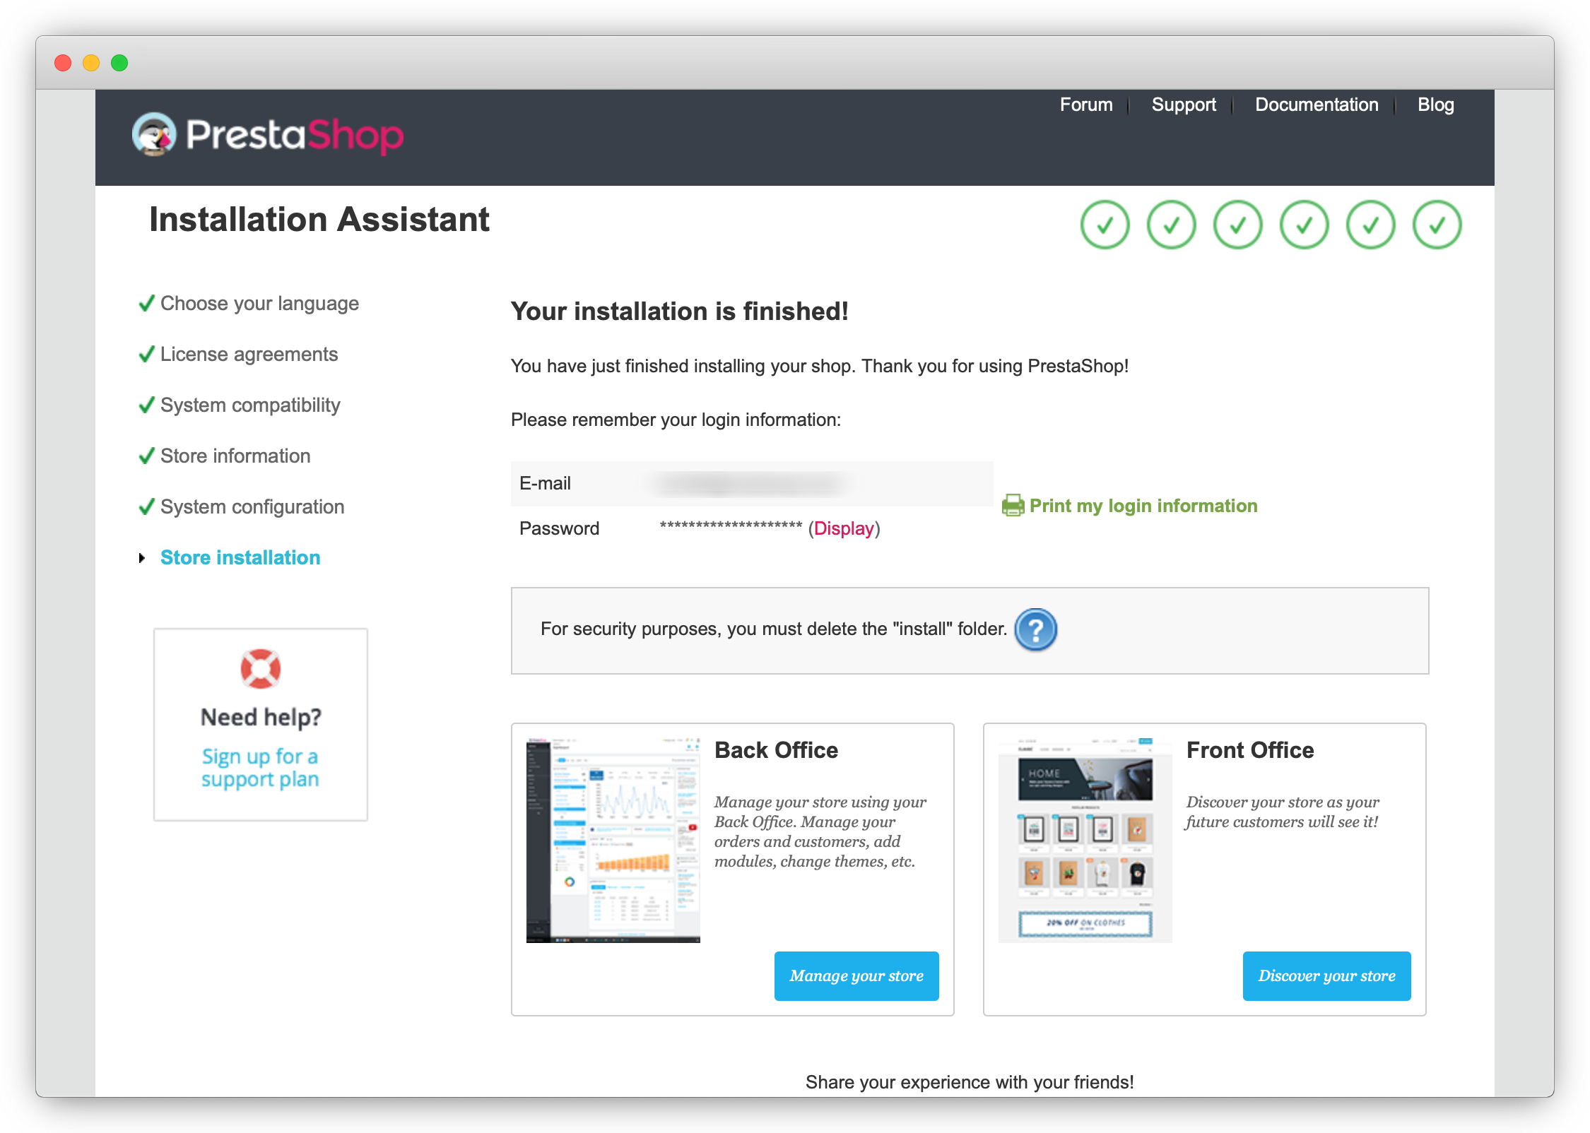Image resolution: width=1590 pixels, height=1133 pixels.
Task: Click the third green step checkmark circle
Action: [1237, 225]
